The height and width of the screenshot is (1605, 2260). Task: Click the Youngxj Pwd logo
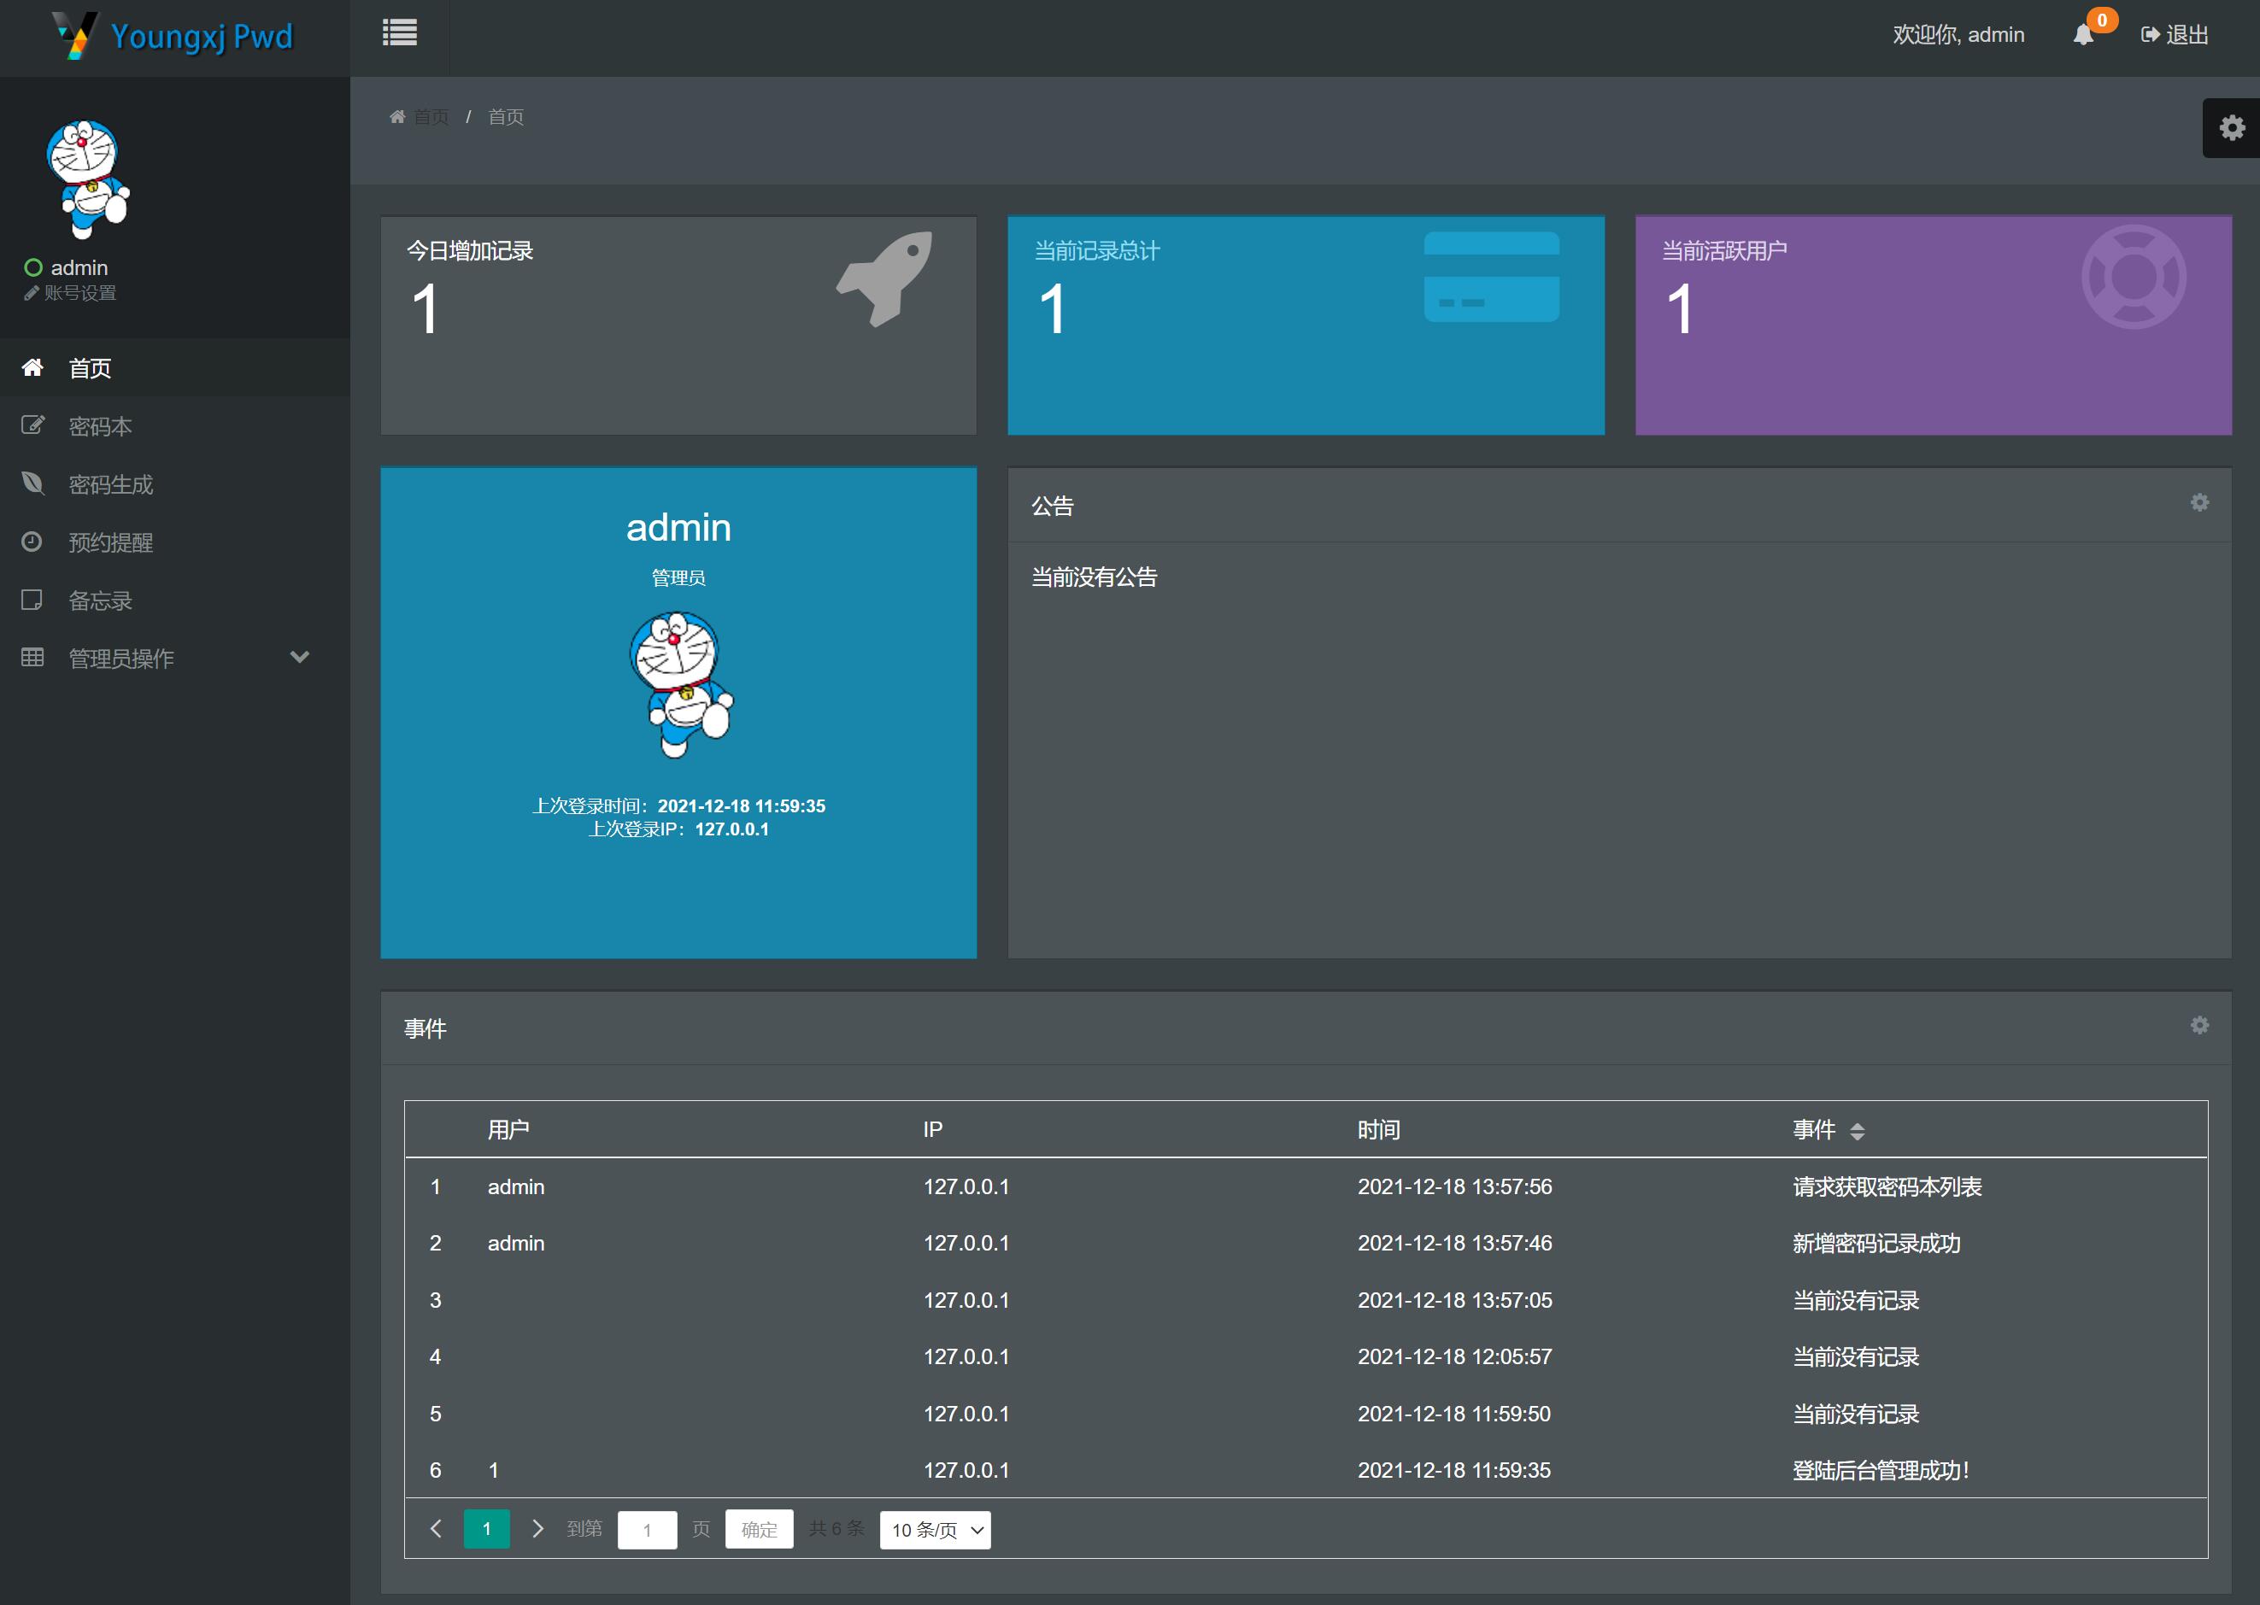[174, 37]
